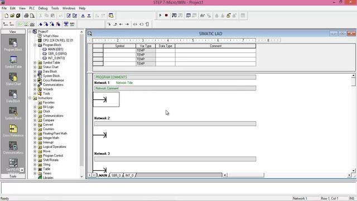Switch to the SBR_0 tab

(116, 175)
